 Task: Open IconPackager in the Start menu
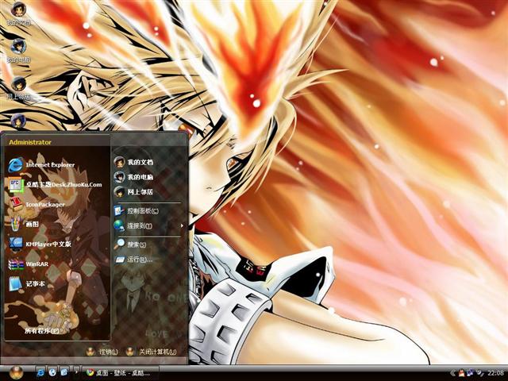(37, 205)
